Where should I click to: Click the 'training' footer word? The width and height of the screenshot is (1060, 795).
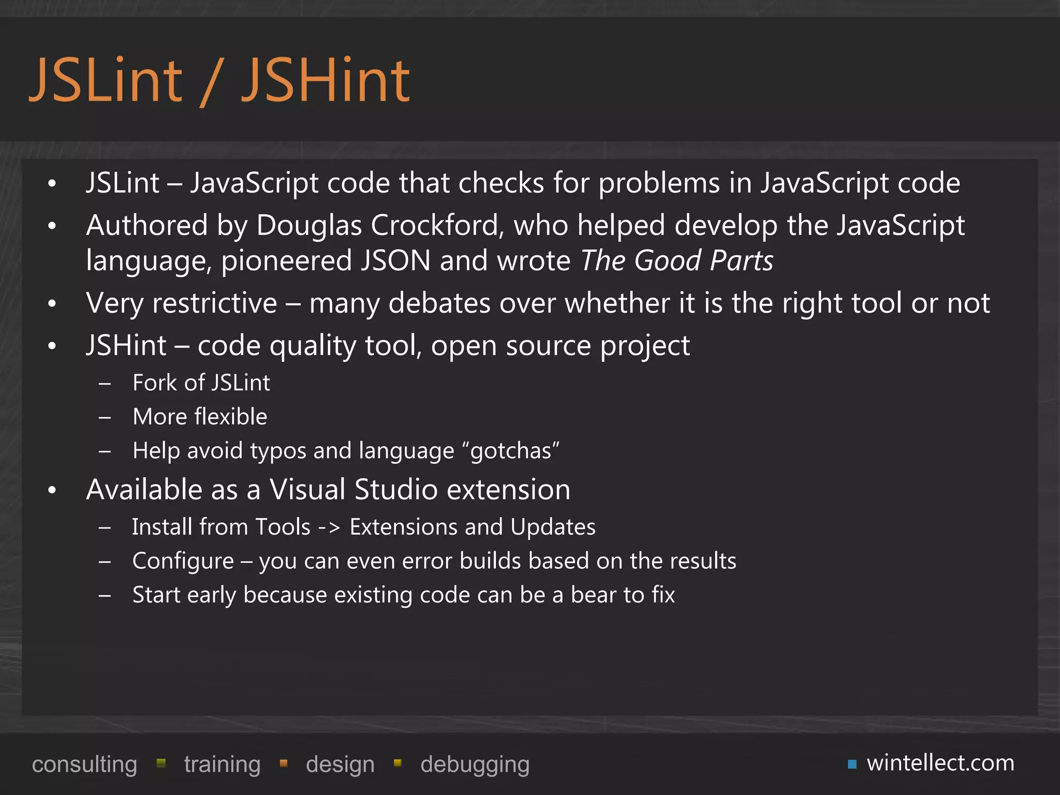[223, 764]
